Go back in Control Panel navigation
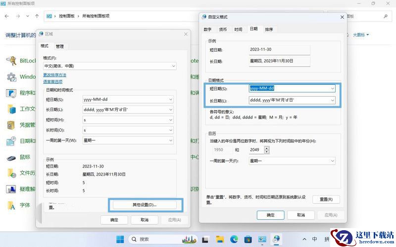Screen dimensions: 396x247 7,16
